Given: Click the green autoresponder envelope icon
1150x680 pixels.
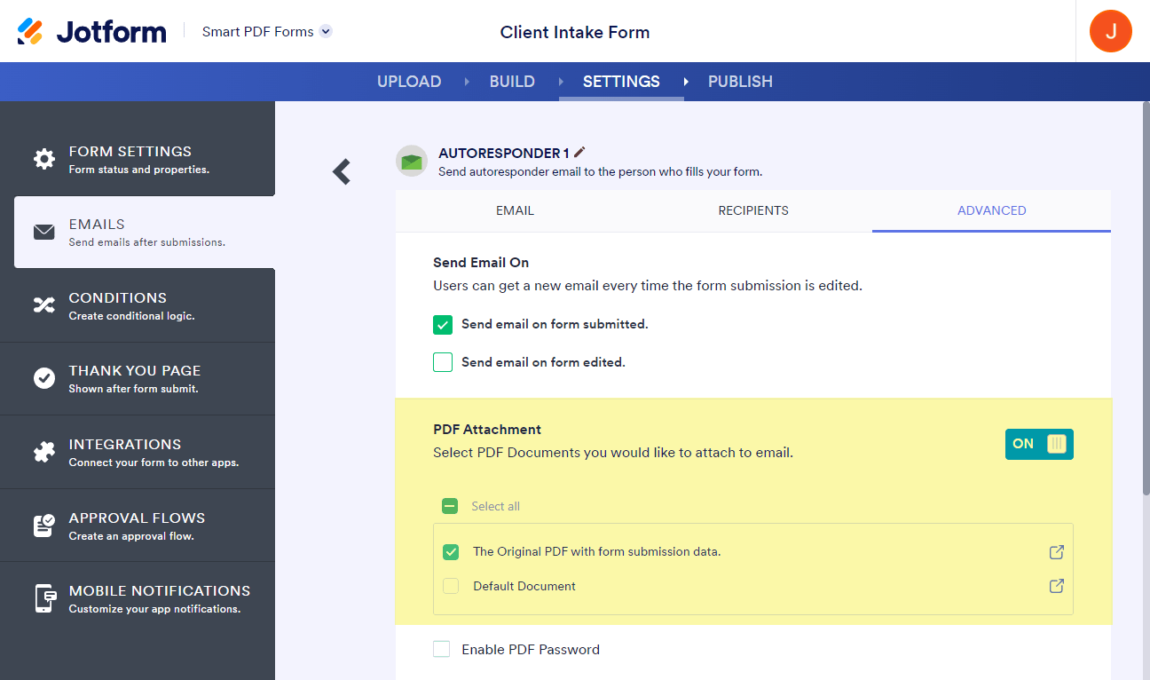Looking at the screenshot, I should coord(412,161).
